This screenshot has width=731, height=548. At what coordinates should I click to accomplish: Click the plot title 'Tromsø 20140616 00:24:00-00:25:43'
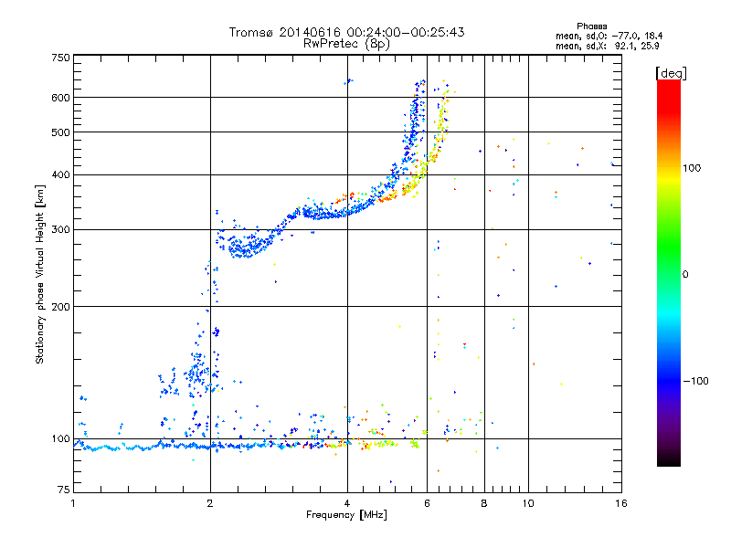(x=346, y=32)
